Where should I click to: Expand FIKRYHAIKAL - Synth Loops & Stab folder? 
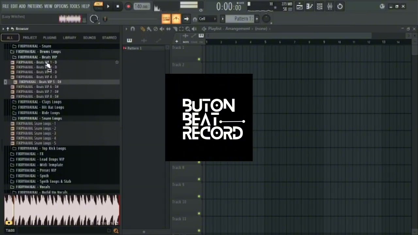[x=43, y=181]
